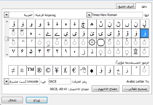Switch to the أحرف خاصة tab
The image size is (153, 105).
tap(126, 6)
